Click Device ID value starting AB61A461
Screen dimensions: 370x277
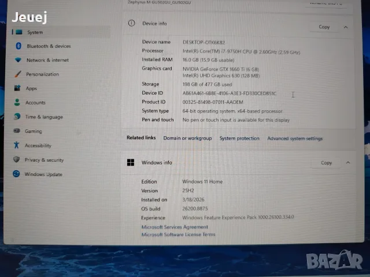point(229,93)
